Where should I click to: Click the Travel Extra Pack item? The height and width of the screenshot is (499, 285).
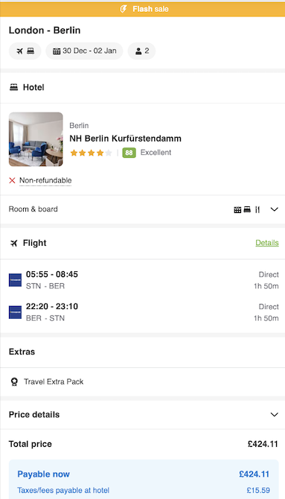coord(143,381)
